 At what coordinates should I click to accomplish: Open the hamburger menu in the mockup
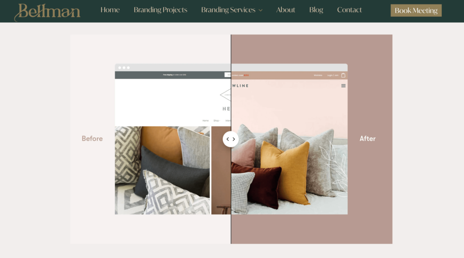point(343,86)
